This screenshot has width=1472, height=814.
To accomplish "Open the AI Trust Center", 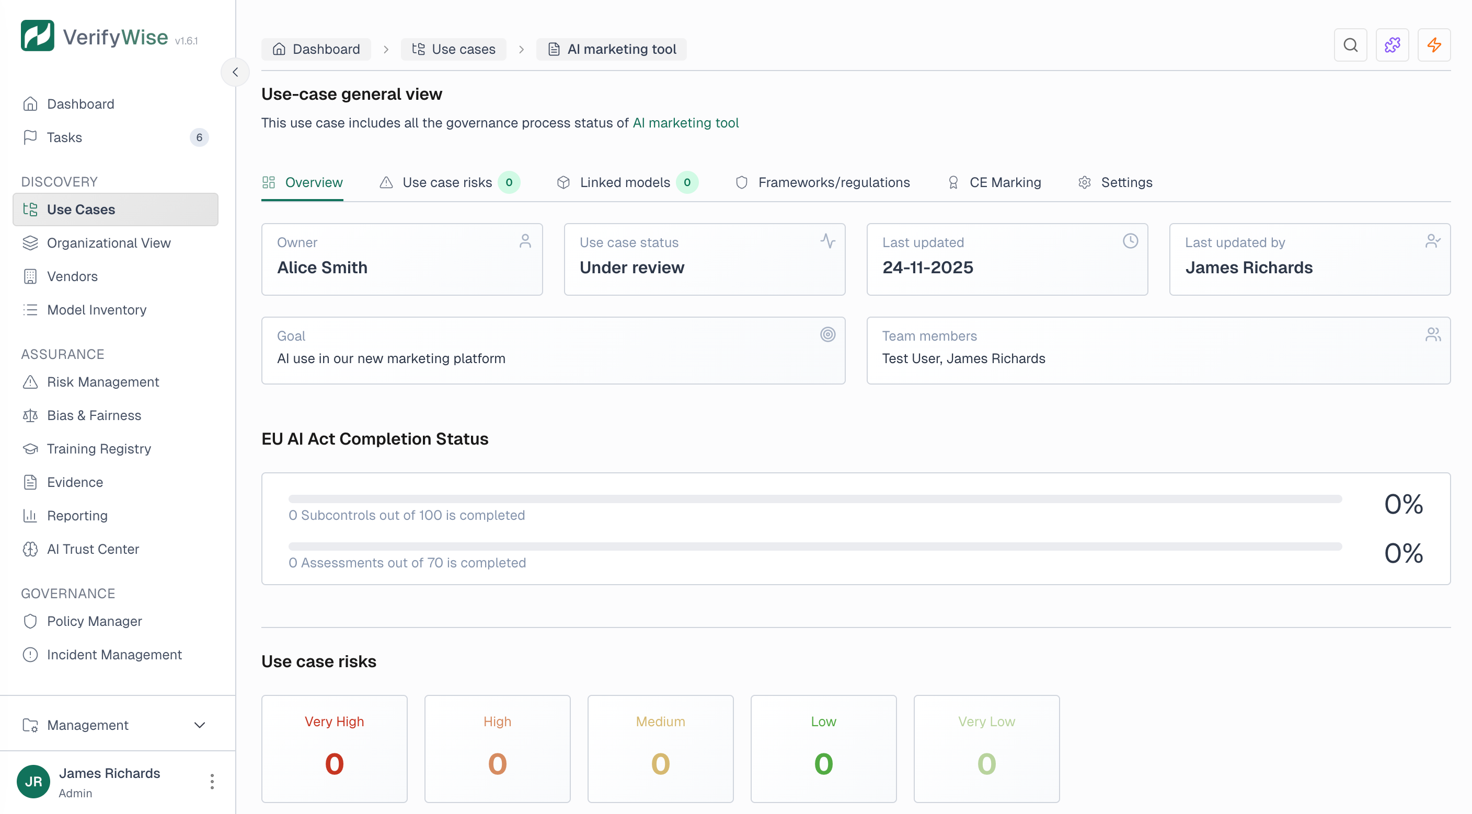I will coord(93,549).
